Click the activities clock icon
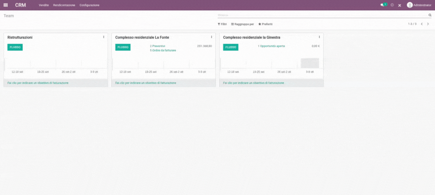 392,5
